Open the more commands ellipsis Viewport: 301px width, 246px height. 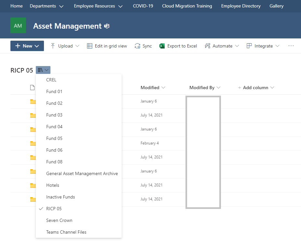coord(291,46)
